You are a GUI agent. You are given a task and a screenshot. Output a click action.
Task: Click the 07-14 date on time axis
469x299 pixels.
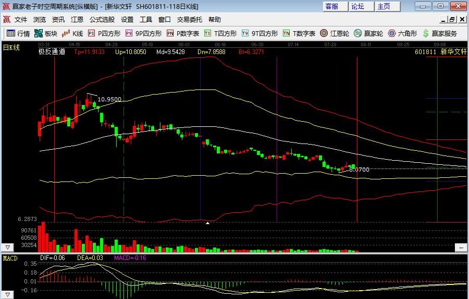[293, 45]
